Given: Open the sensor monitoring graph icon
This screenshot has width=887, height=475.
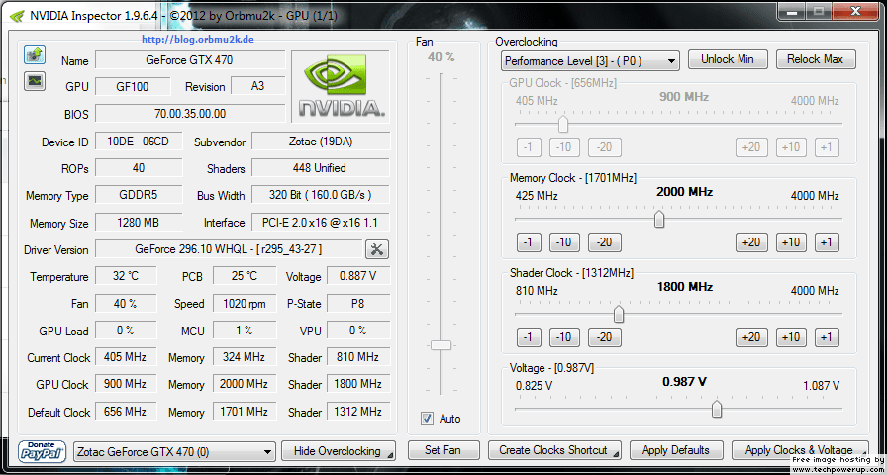Looking at the screenshot, I should 35,80.
